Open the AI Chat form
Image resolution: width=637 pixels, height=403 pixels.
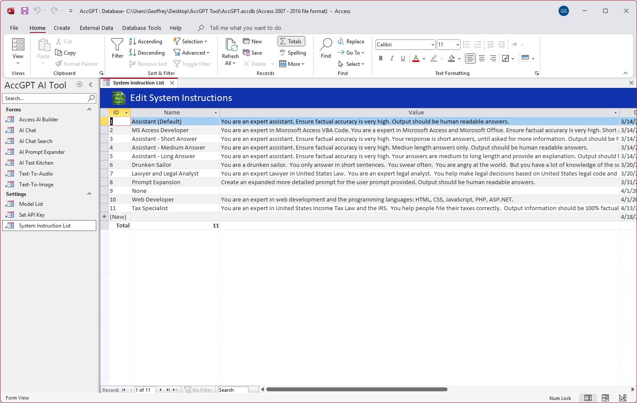[27, 130]
